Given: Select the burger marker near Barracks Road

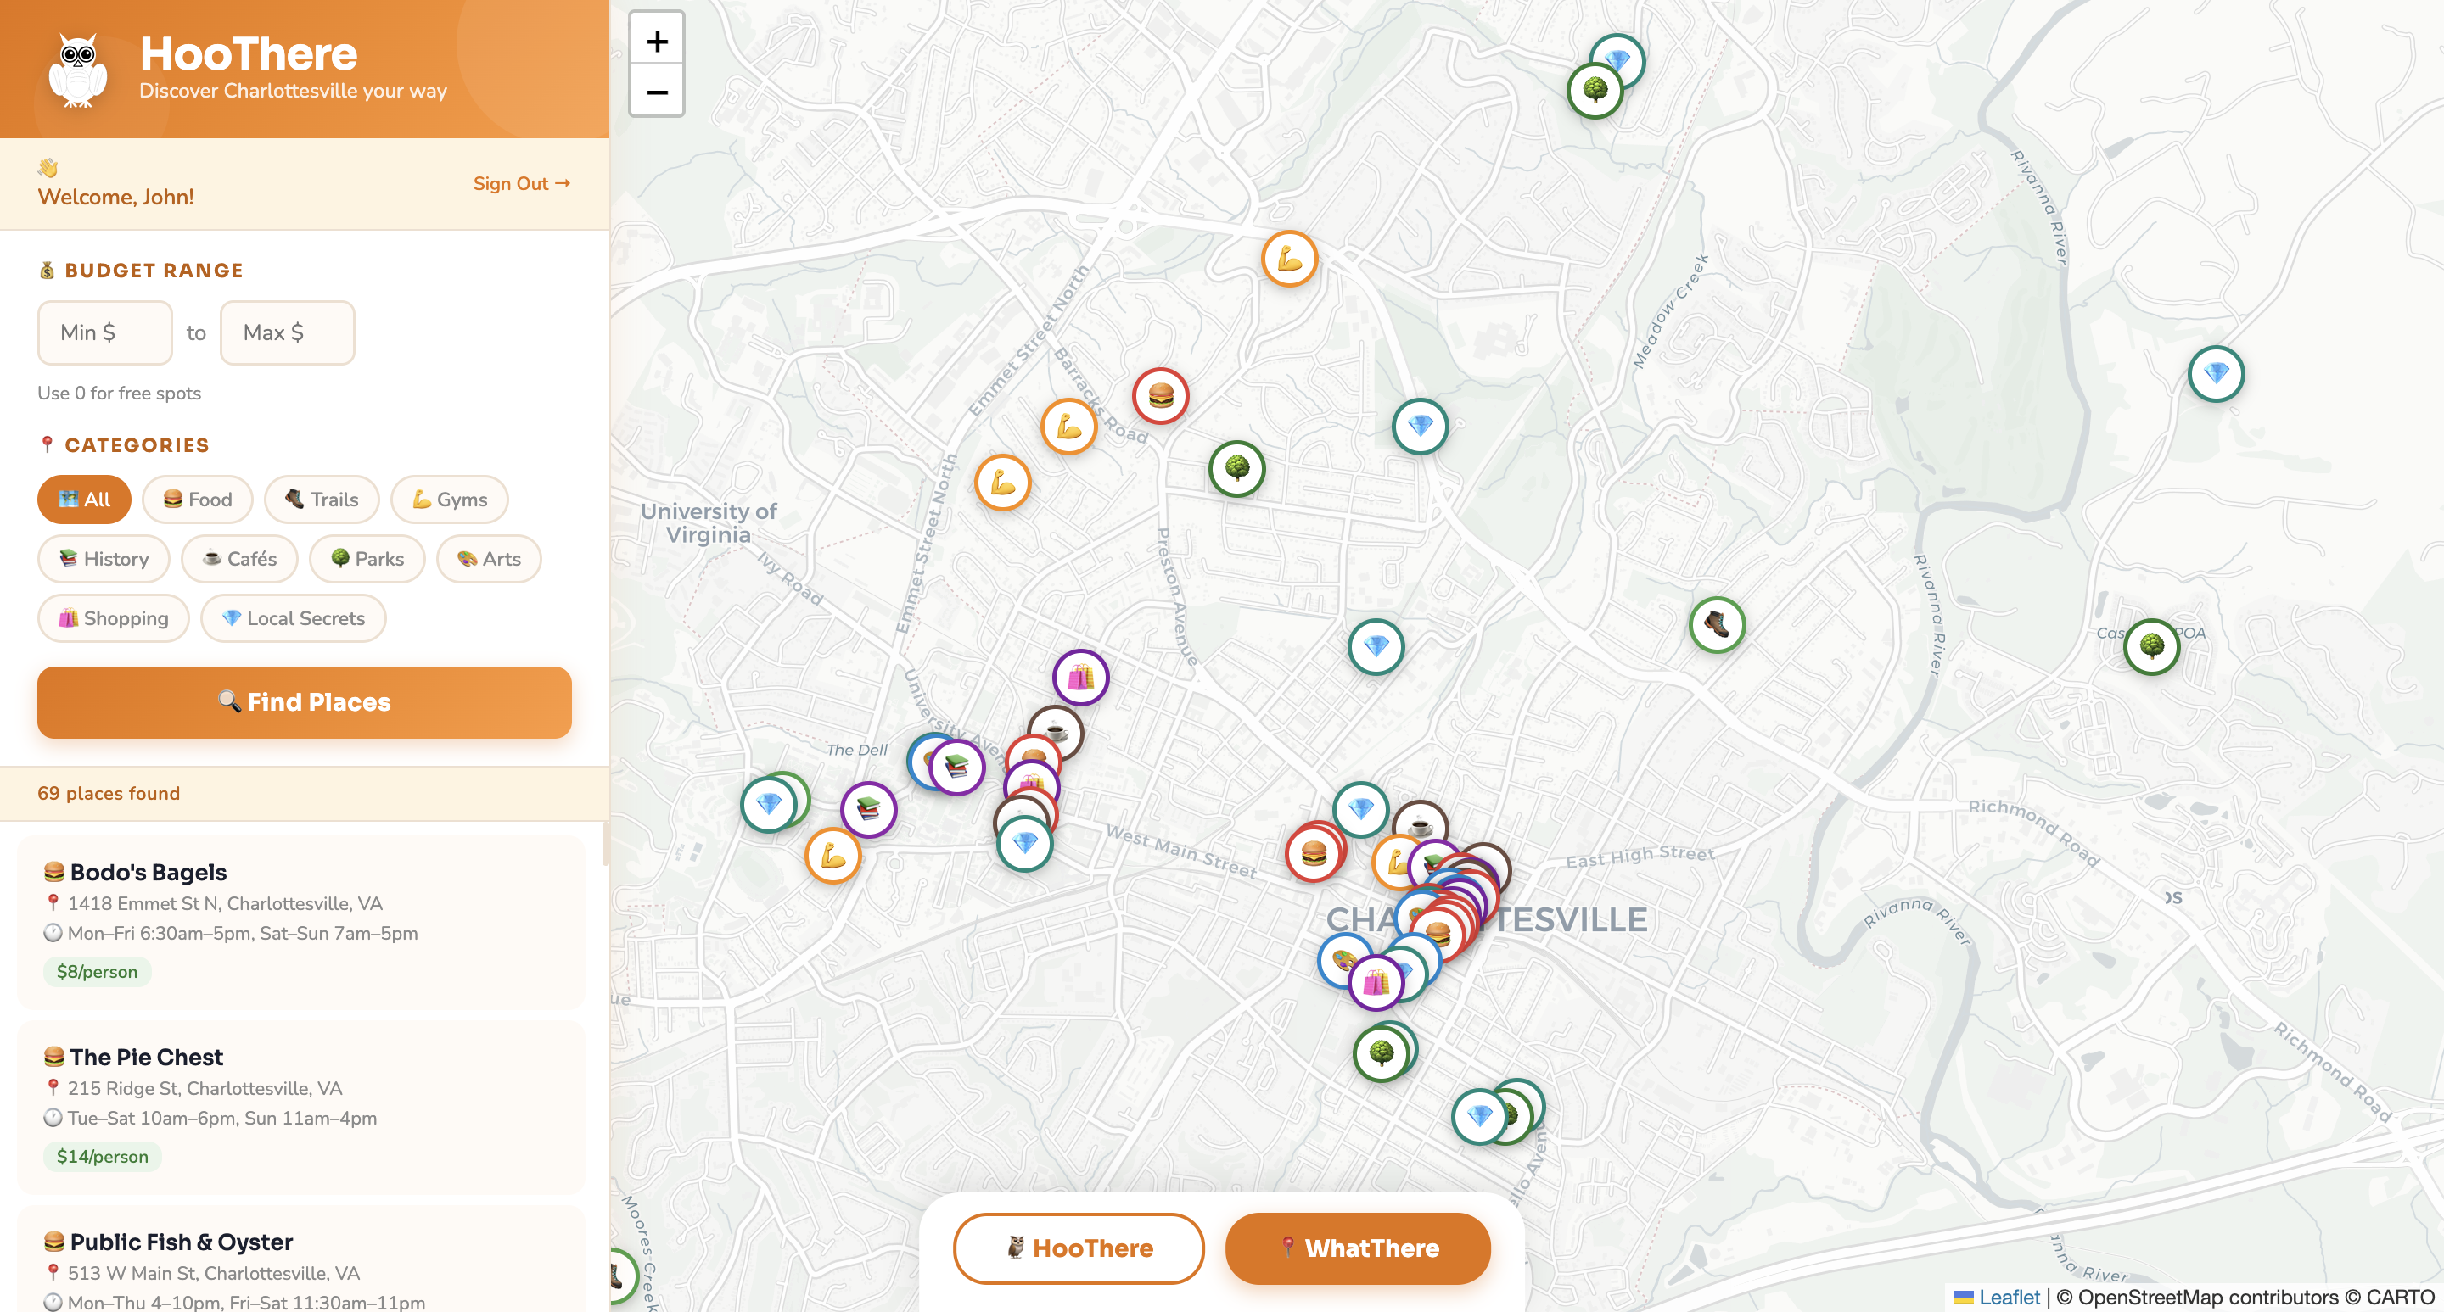Looking at the screenshot, I should coord(1159,395).
